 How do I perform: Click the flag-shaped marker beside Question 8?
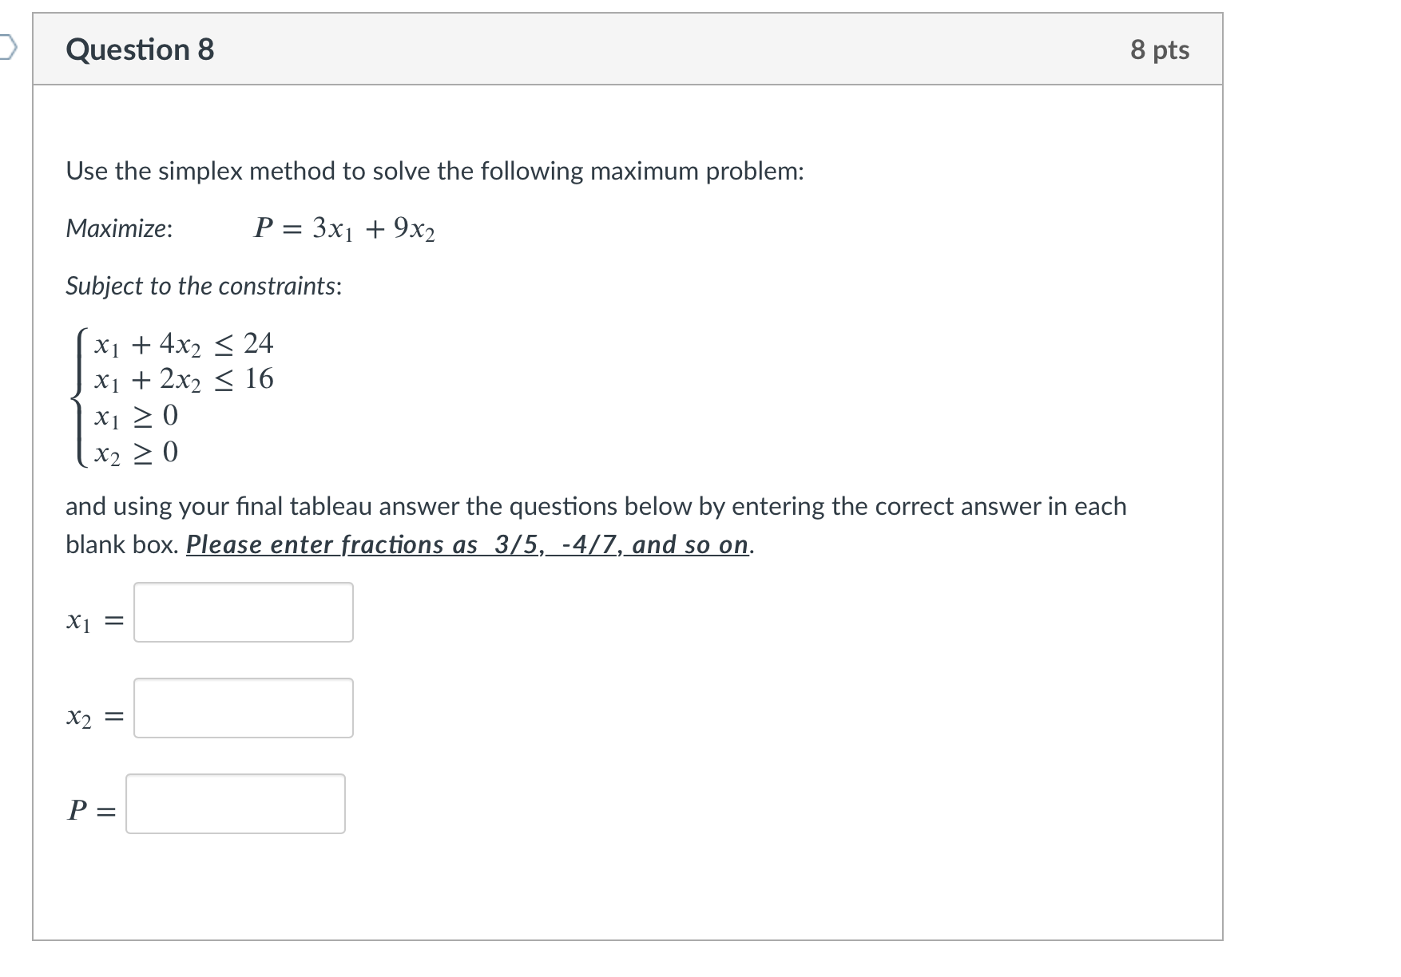(x=8, y=48)
